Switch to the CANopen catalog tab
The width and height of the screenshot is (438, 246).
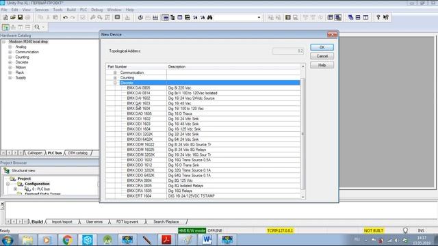35,153
